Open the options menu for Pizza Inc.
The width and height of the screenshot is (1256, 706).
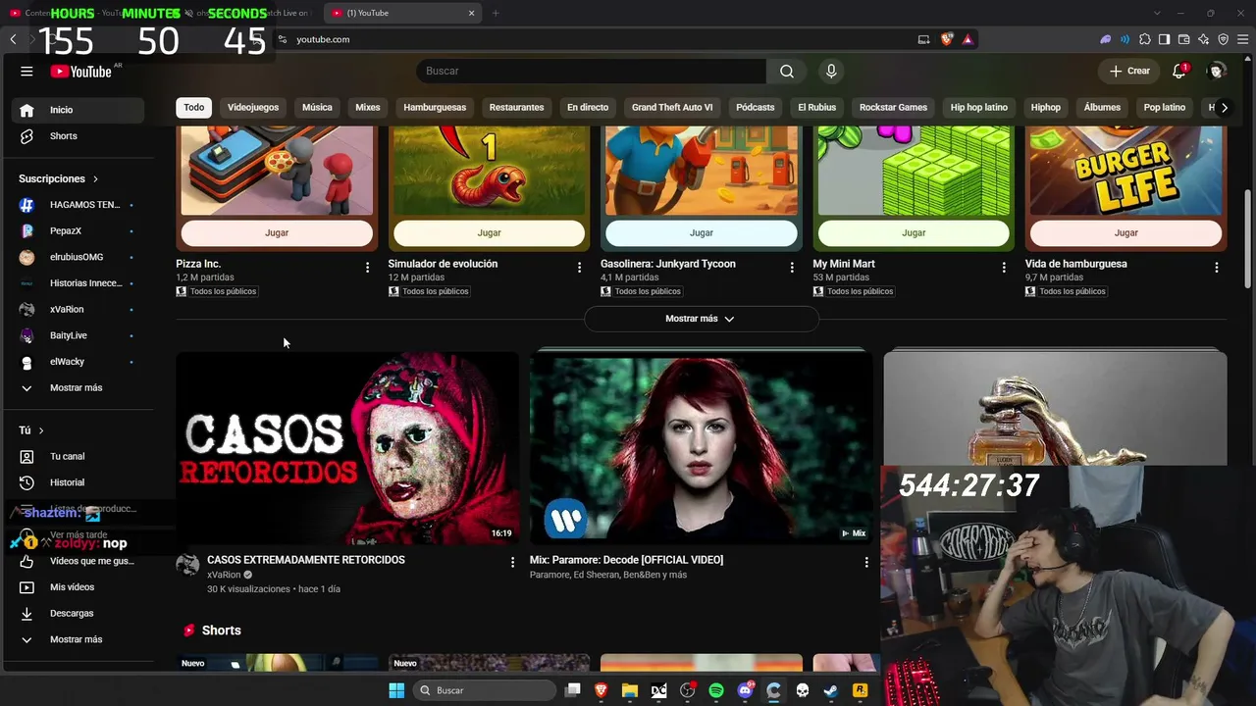367,267
